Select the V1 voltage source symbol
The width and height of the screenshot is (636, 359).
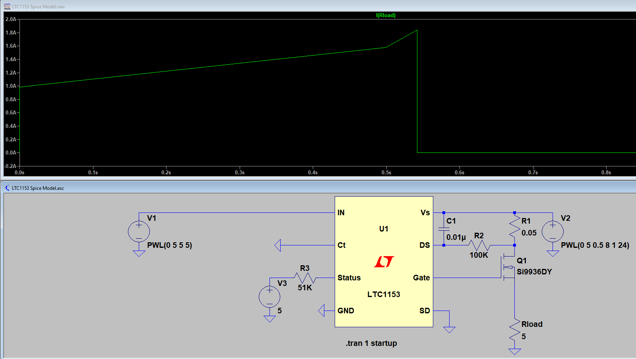pos(139,232)
